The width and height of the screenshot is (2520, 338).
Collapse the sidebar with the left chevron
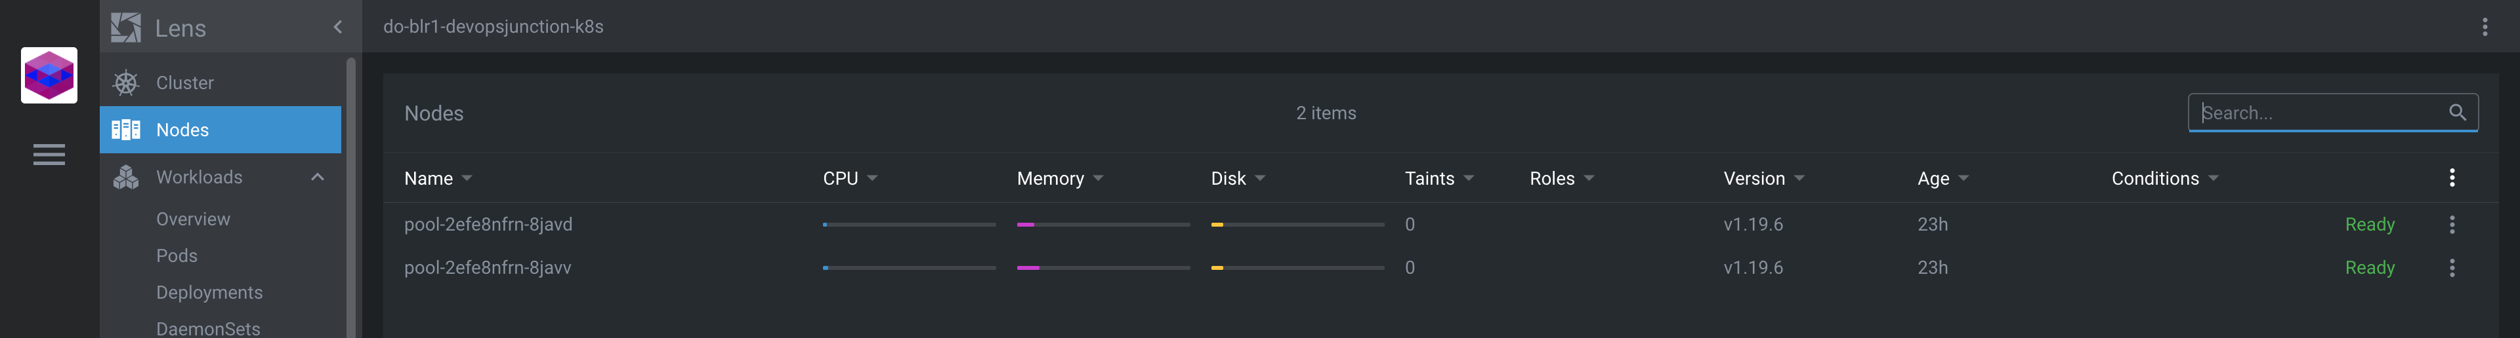(x=337, y=28)
